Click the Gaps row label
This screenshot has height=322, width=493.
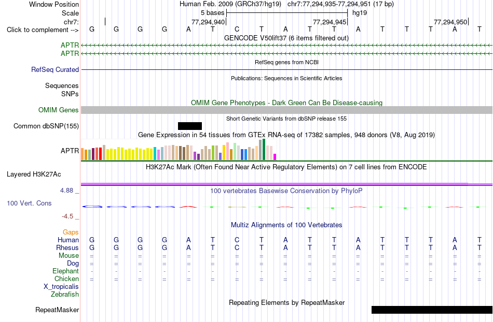click(71, 232)
